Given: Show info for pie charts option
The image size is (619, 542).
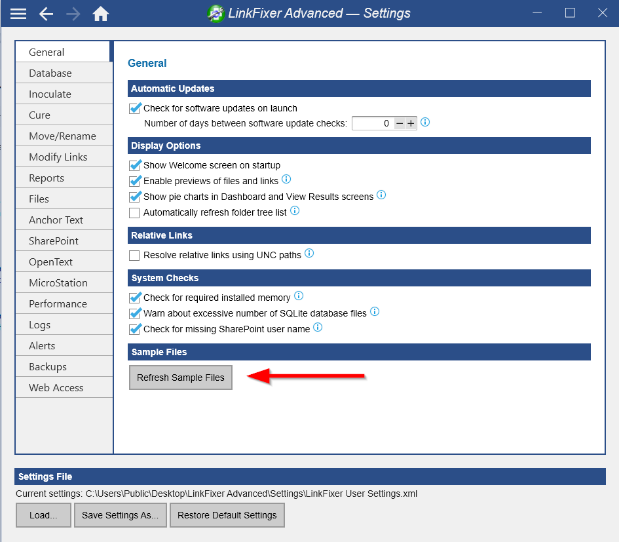Looking at the screenshot, I should point(381,195).
